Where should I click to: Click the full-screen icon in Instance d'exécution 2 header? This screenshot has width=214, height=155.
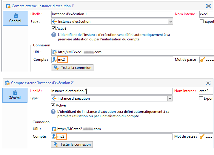pos(208,83)
